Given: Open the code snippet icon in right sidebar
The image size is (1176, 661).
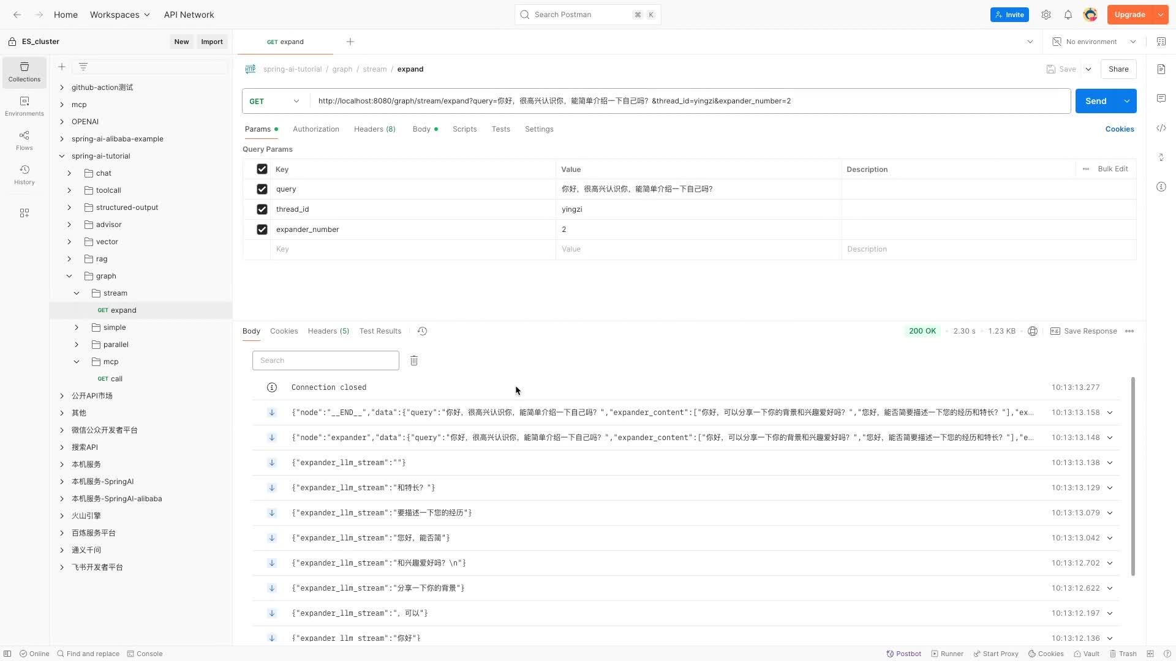Looking at the screenshot, I should point(1161,128).
